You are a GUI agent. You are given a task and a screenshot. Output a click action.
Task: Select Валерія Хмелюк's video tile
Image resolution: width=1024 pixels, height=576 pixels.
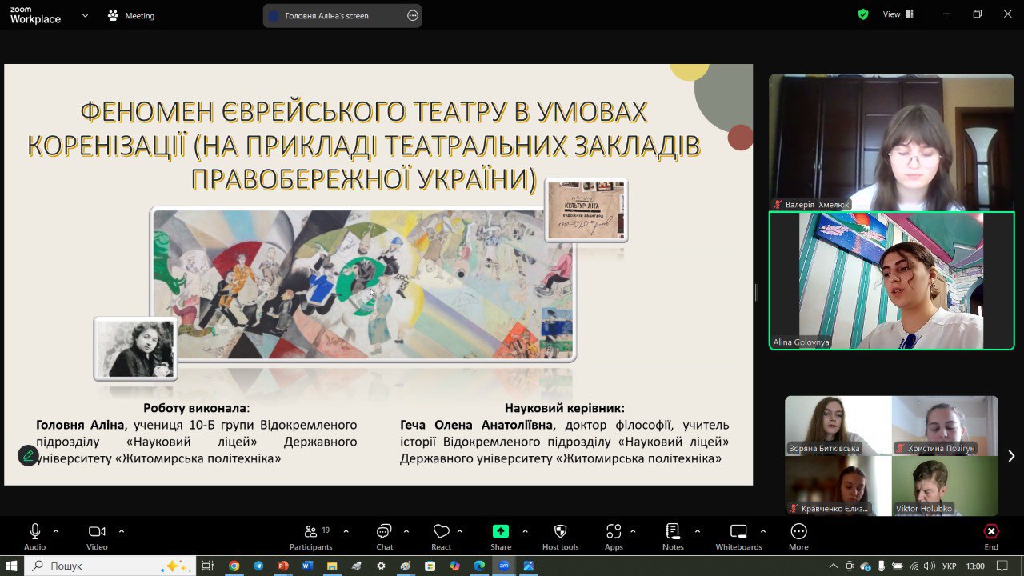(891, 142)
